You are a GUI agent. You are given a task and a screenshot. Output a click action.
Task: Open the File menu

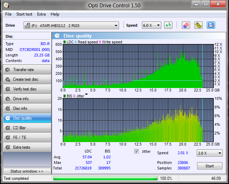click(x=8, y=14)
